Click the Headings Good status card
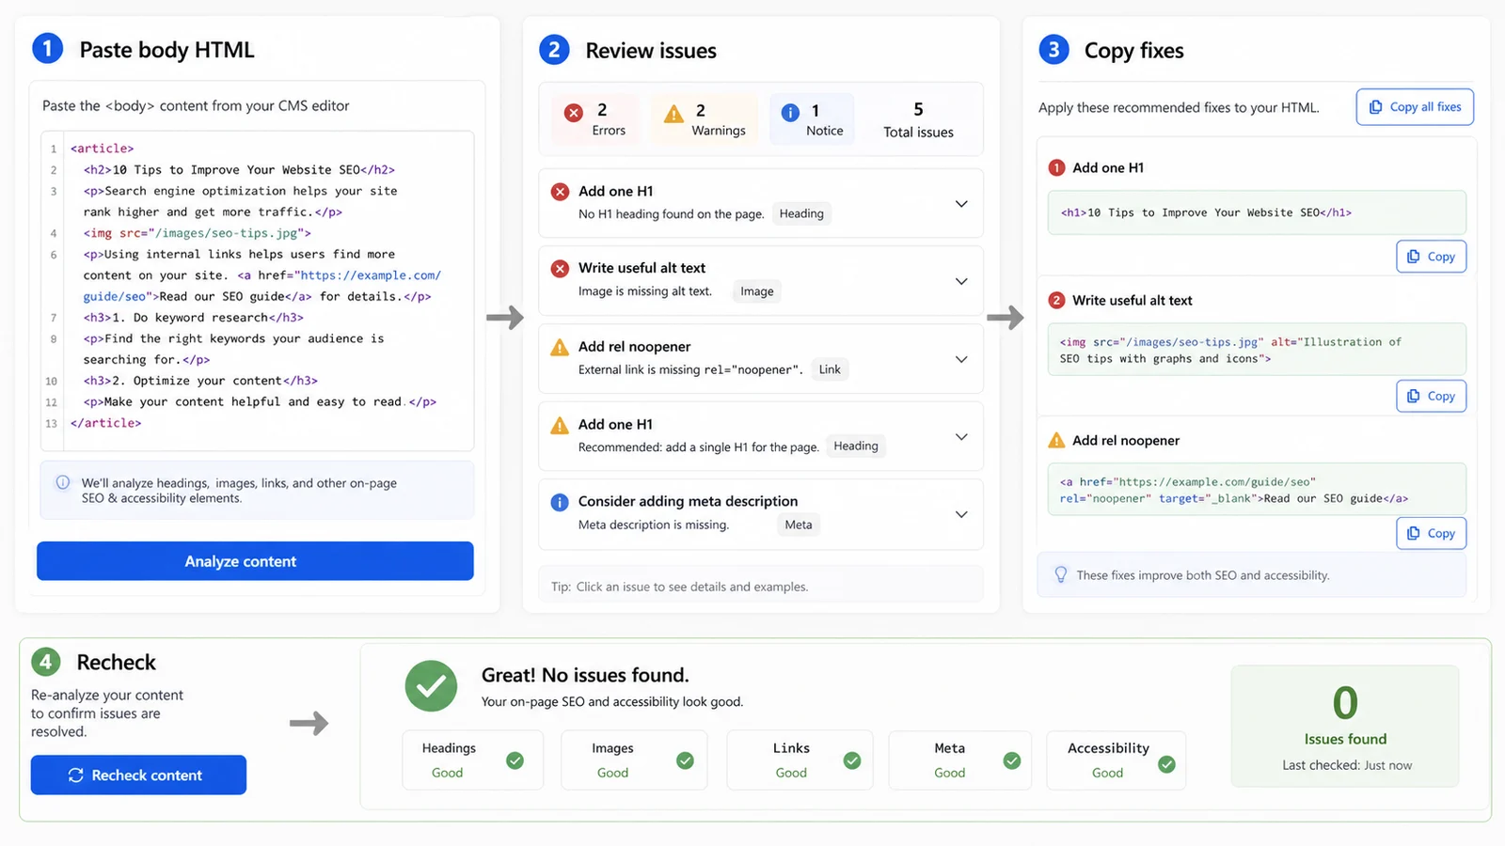 473,760
